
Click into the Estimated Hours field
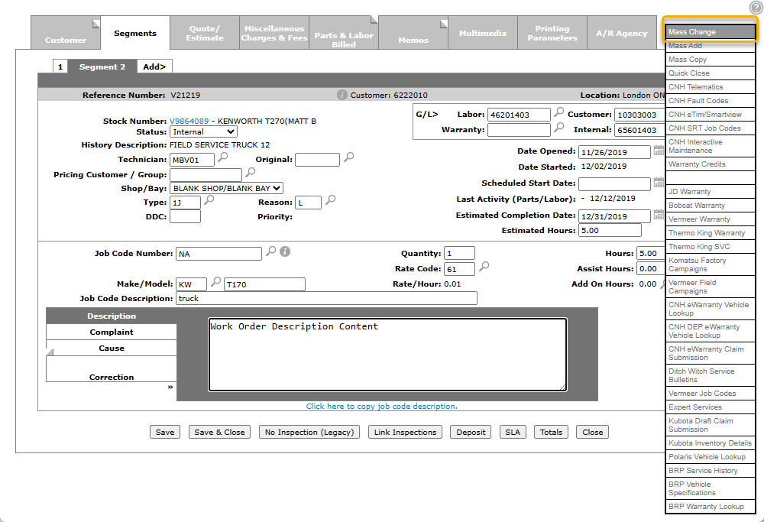[609, 231]
